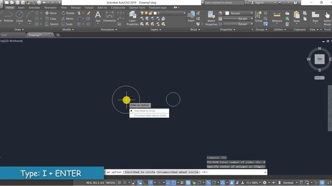This screenshot has width=332, height=186.
Task: Click the object color wheel icon
Action: coord(220,13)
